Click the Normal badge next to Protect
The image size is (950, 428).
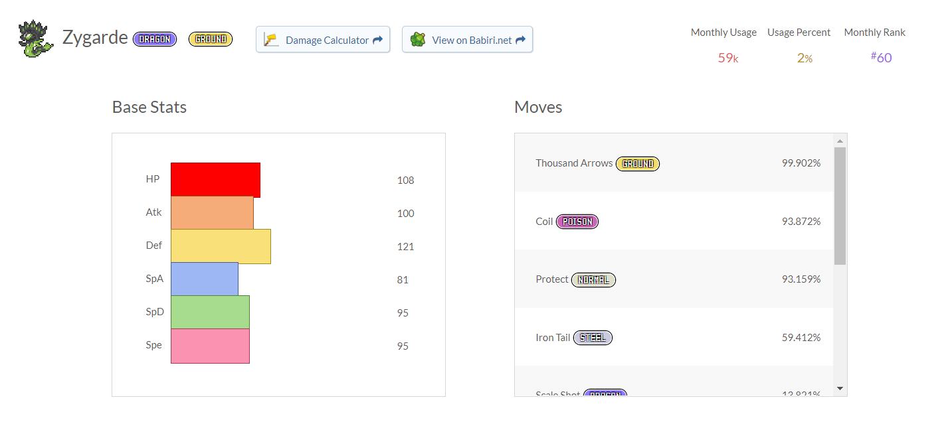(x=593, y=280)
